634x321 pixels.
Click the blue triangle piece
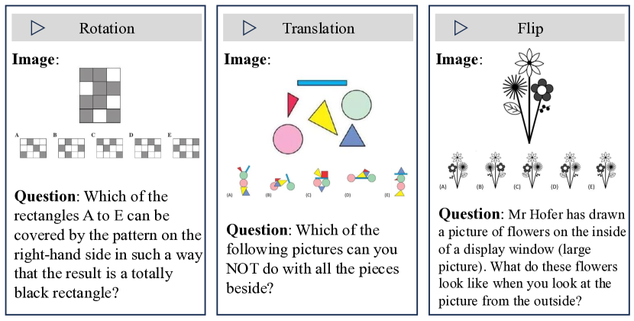(351, 136)
